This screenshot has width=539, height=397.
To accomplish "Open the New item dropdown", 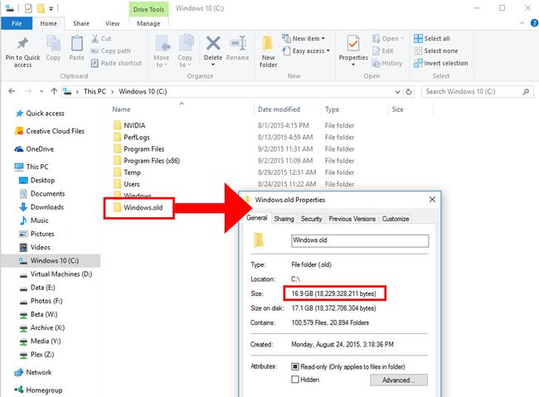I will pos(323,38).
